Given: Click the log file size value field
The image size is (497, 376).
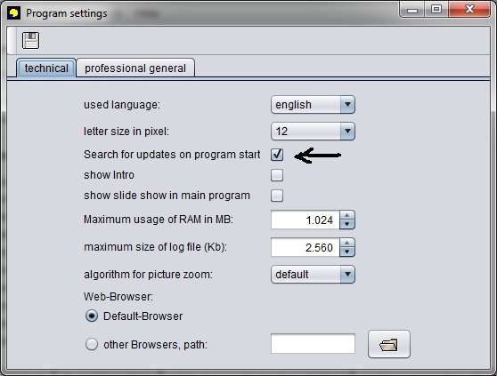Looking at the screenshot, I should [x=306, y=247].
